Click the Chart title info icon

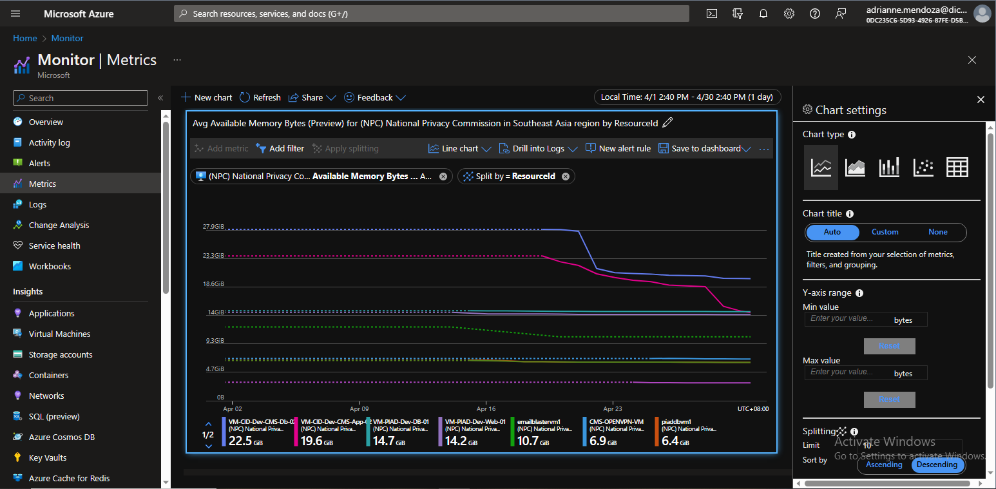pos(850,214)
